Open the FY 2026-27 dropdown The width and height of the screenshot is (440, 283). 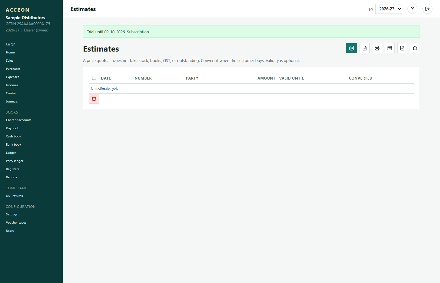tap(389, 9)
